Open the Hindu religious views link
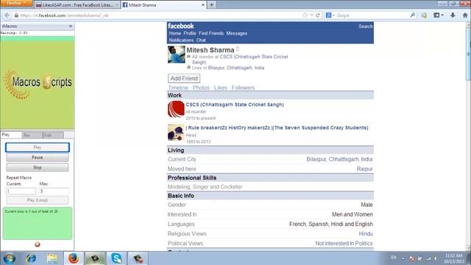 [366, 234]
